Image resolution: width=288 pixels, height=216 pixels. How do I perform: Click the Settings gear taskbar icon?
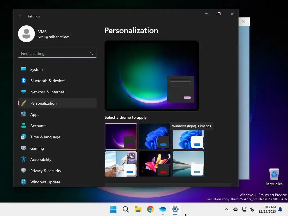click(175, 209)
